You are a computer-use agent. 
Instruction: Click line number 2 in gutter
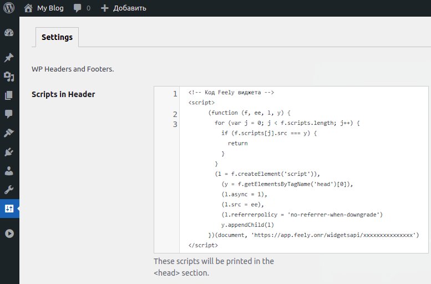click(175, 114)
